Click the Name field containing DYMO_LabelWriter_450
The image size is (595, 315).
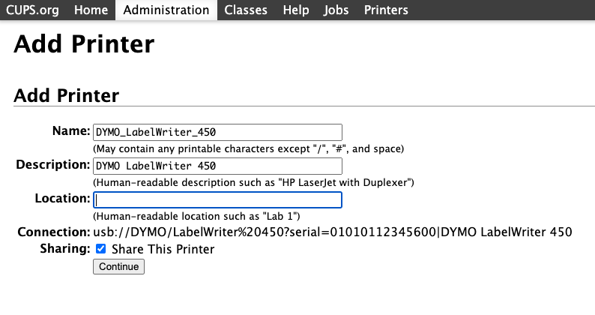(217, 132)
